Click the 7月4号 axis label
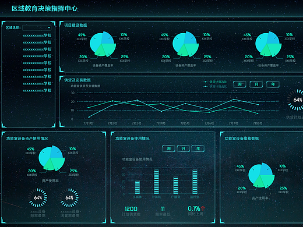Screen dimensions: 303x227 [x=161, y=123]
